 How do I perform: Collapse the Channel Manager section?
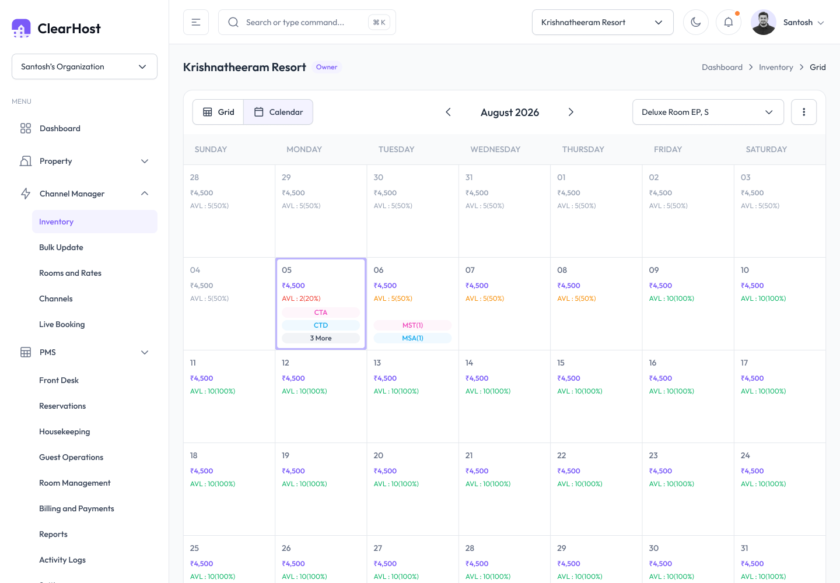[145, 194]
